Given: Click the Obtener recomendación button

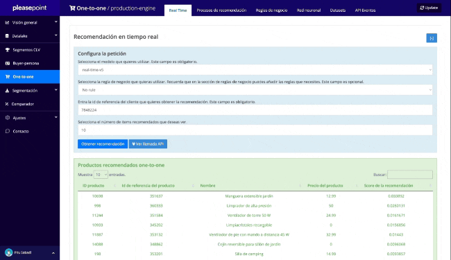Looking at the screenshot, I should (103, 144).
